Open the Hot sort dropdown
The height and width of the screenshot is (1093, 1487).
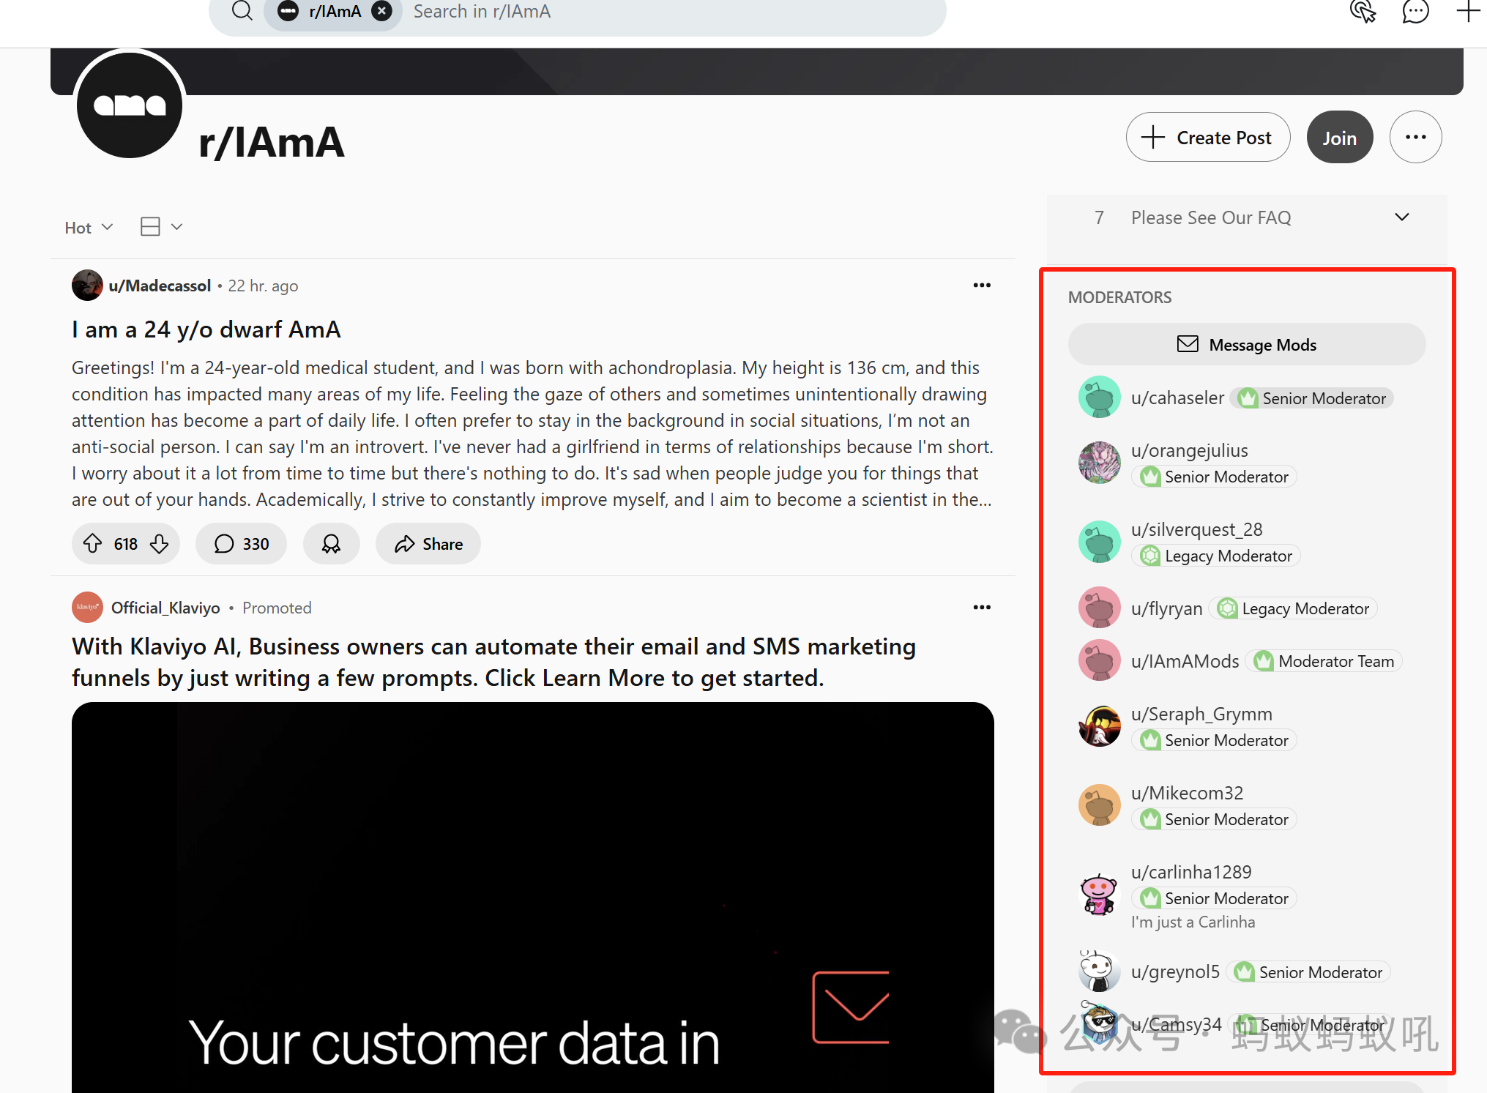pos(89,228)
